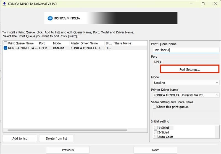
Task: Click the Konica Minolta globe logo
Action: (x=50, y=18)
